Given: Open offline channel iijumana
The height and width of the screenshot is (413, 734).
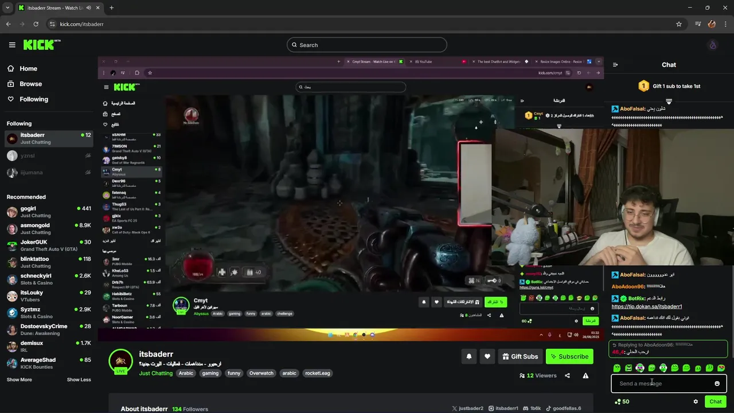Looking at the screenshot, I should click(48, 172).
